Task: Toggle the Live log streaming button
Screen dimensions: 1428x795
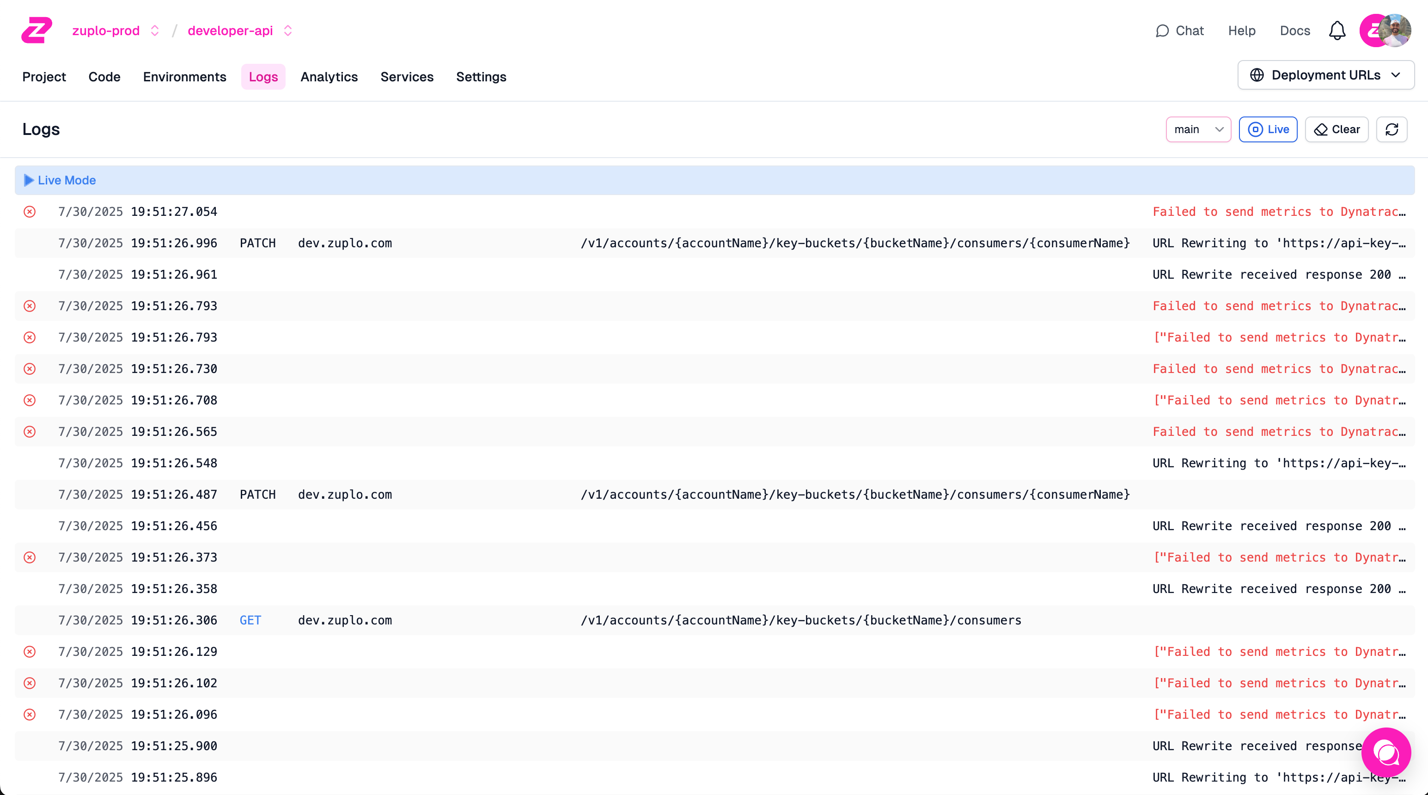Action: tap(1268, 129)
